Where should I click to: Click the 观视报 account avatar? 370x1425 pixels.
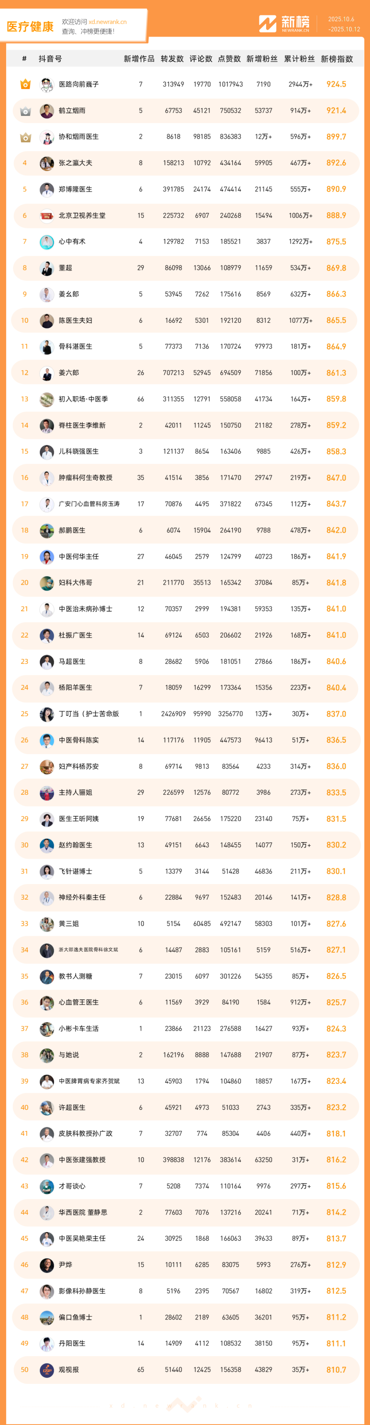(x=47, y=1369)
